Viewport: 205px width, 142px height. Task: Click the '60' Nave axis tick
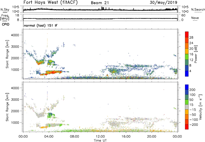(x=183, y=15)
